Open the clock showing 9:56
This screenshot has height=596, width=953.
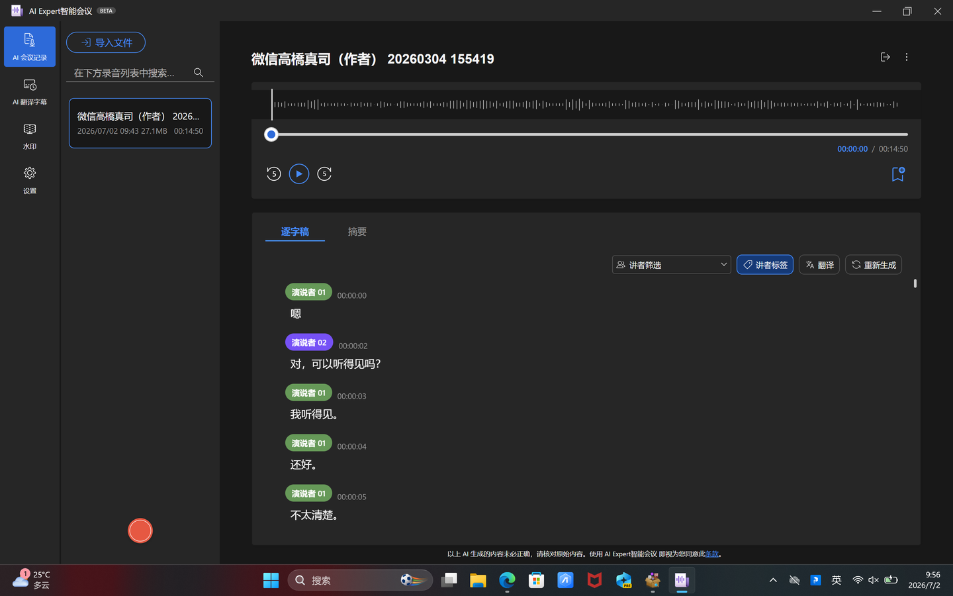tap(924, 580)
